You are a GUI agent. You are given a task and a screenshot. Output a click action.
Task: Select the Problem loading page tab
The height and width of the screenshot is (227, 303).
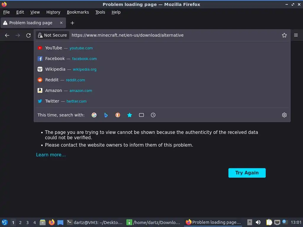pos(33,23)
